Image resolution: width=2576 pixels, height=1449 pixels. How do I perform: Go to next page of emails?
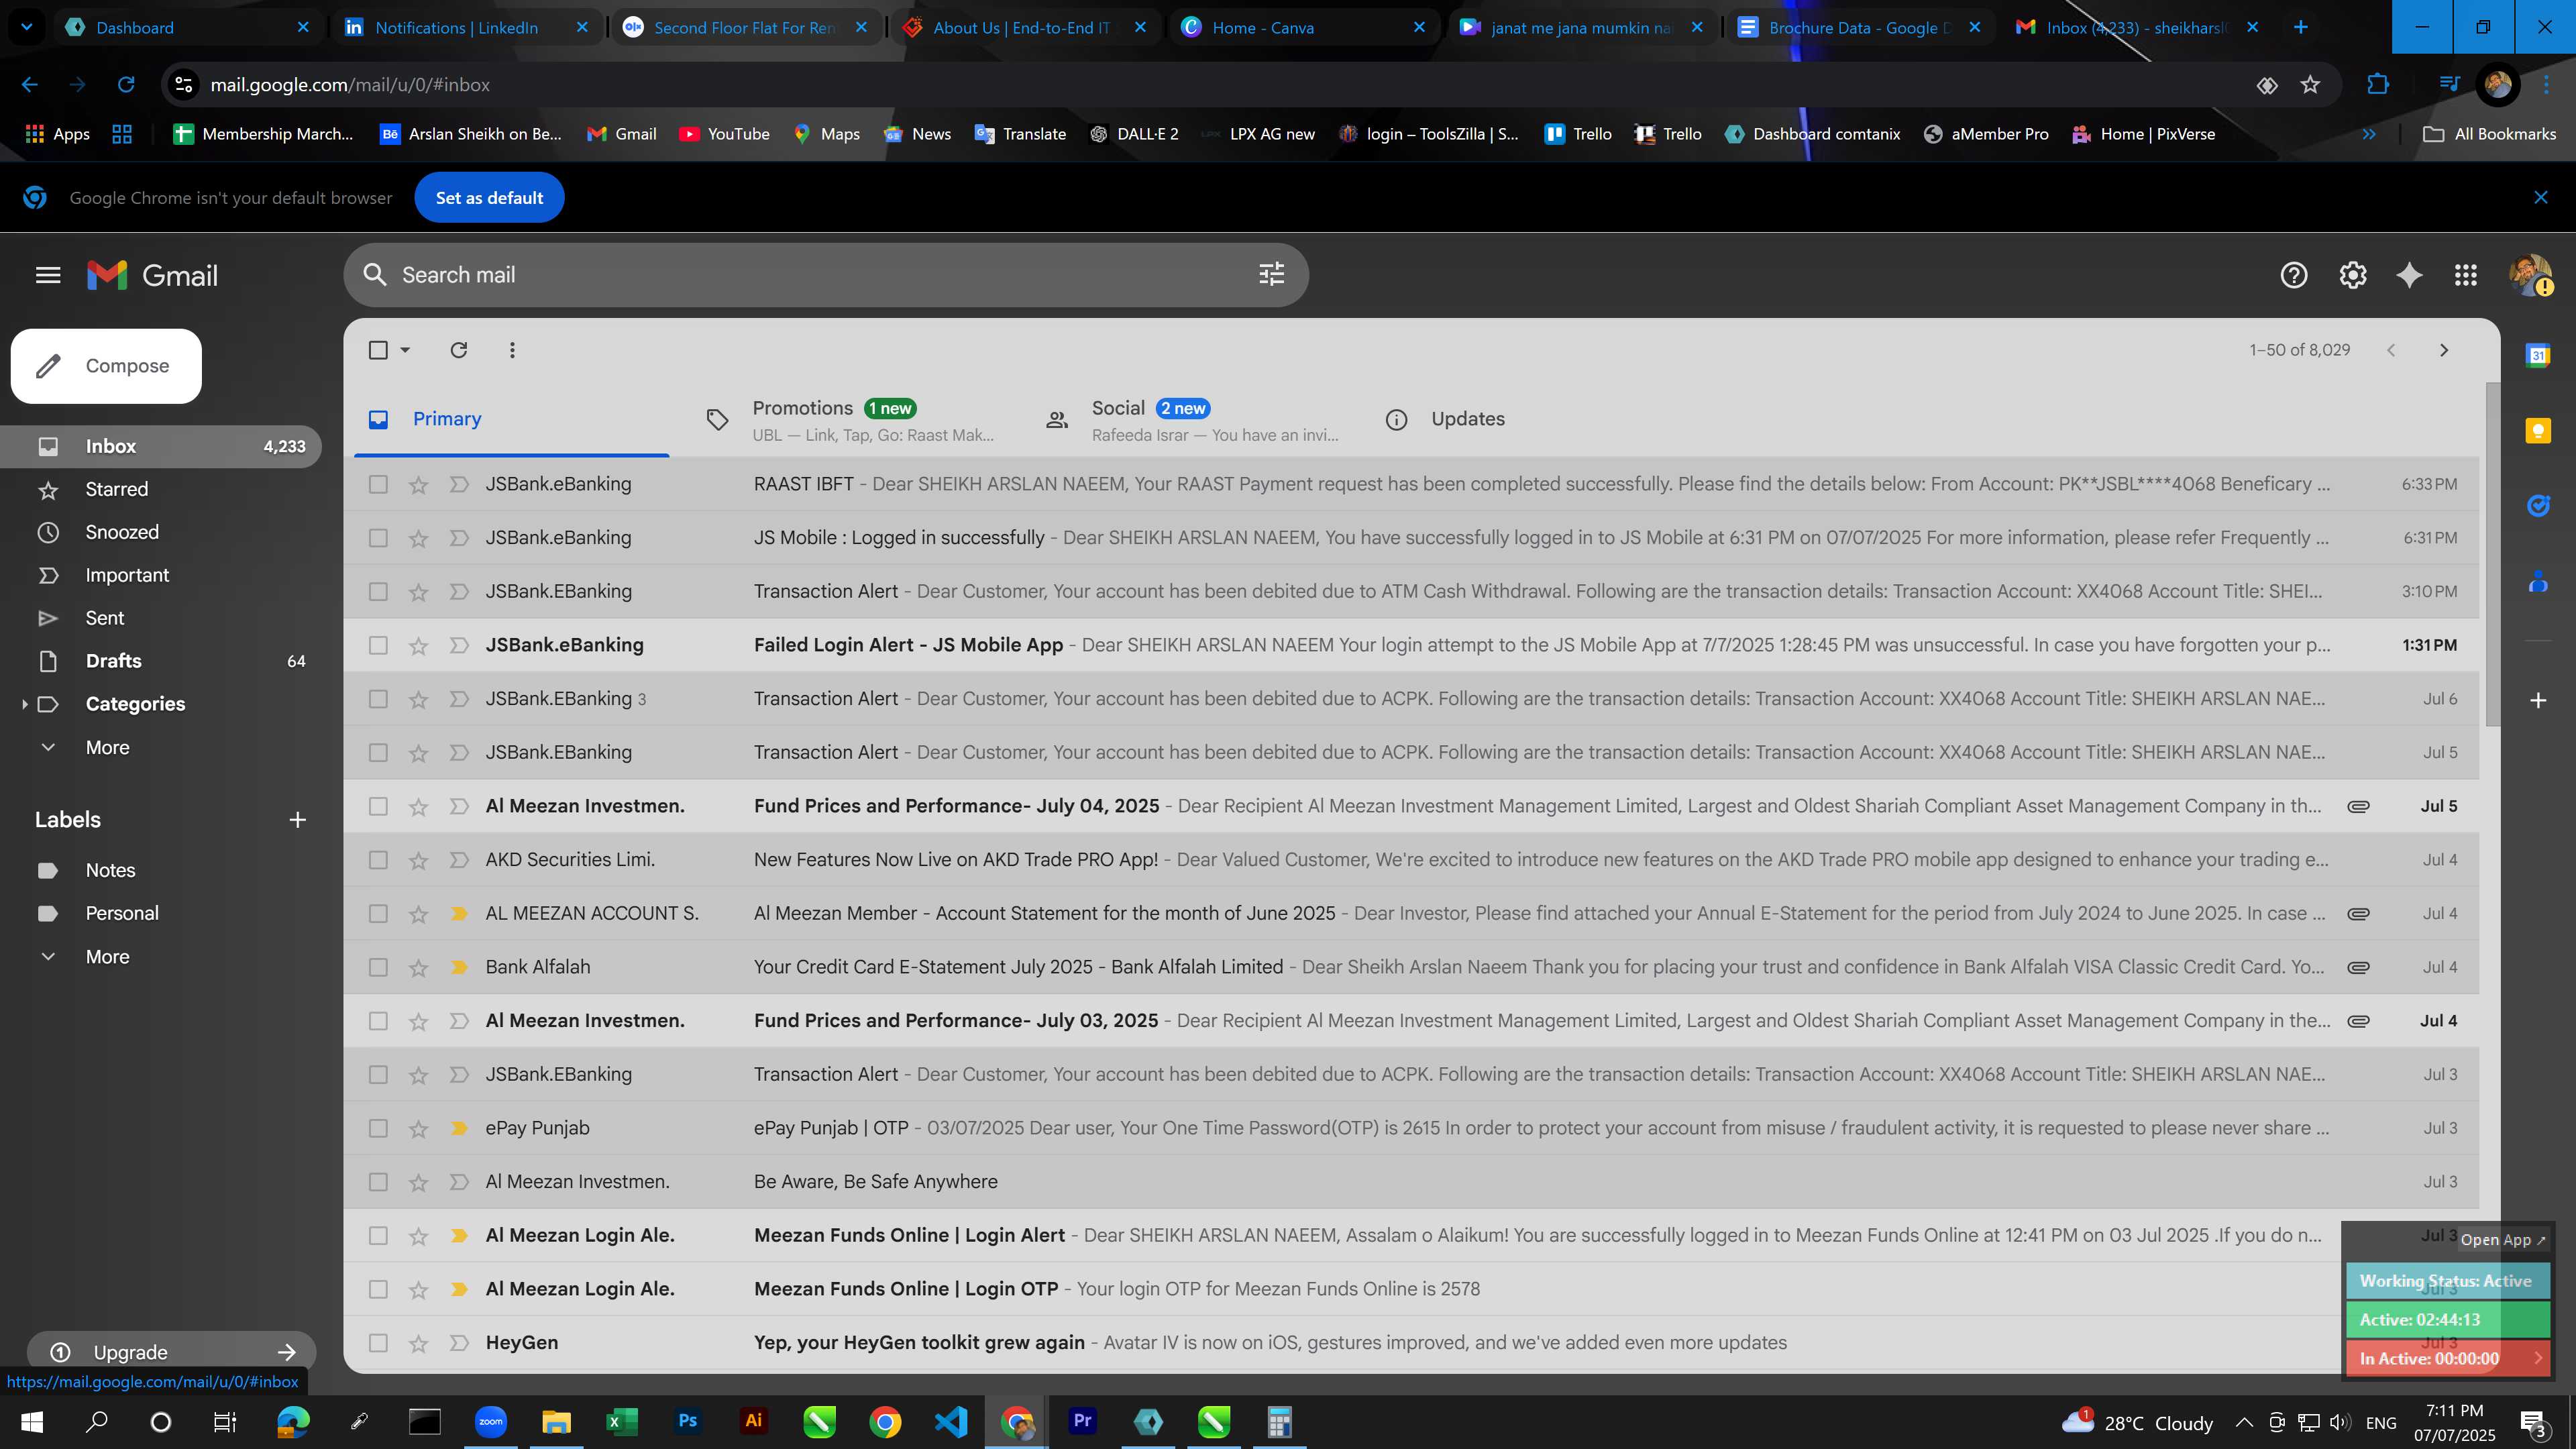[2444, 350]
